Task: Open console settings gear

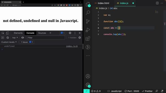Action: [x=80, y=38]
